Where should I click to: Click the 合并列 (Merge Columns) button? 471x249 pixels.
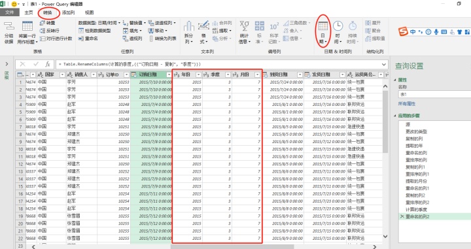222,23
